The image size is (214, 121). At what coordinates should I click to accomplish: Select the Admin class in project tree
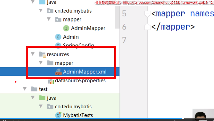[71, 37]
